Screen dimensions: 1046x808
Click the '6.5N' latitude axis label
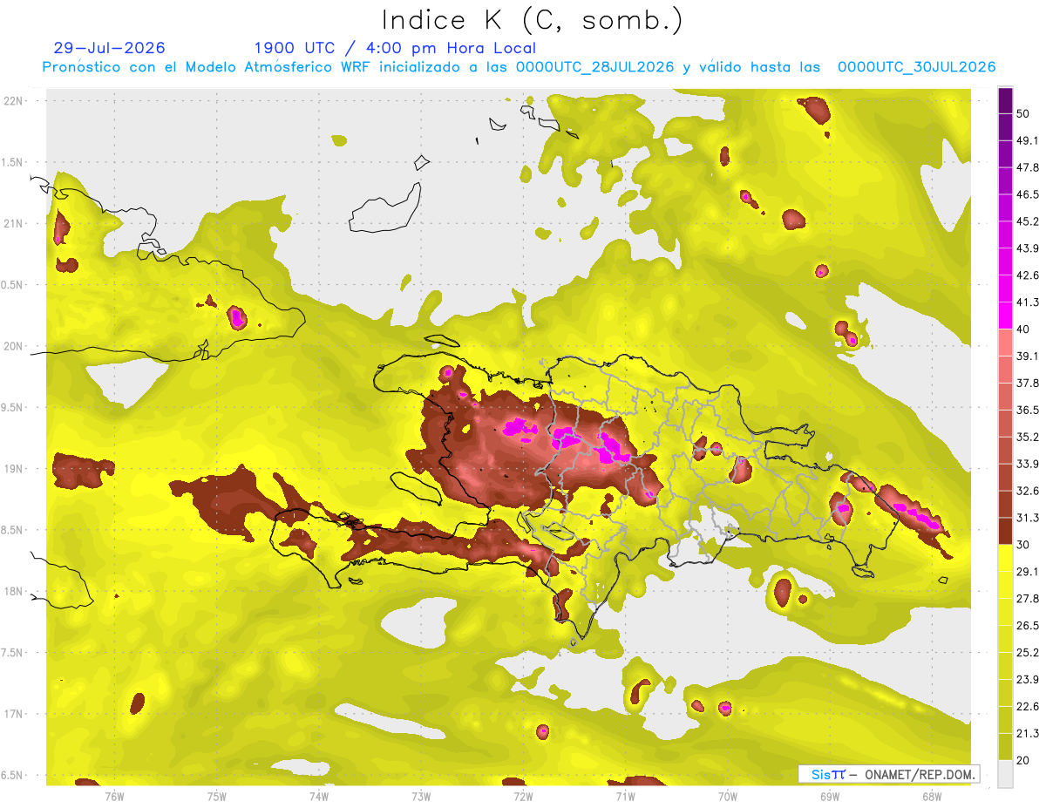coord(13,776)
